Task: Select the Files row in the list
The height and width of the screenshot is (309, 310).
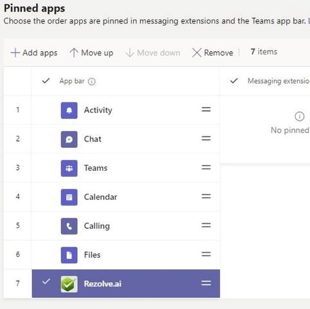Action: [126, 255]
